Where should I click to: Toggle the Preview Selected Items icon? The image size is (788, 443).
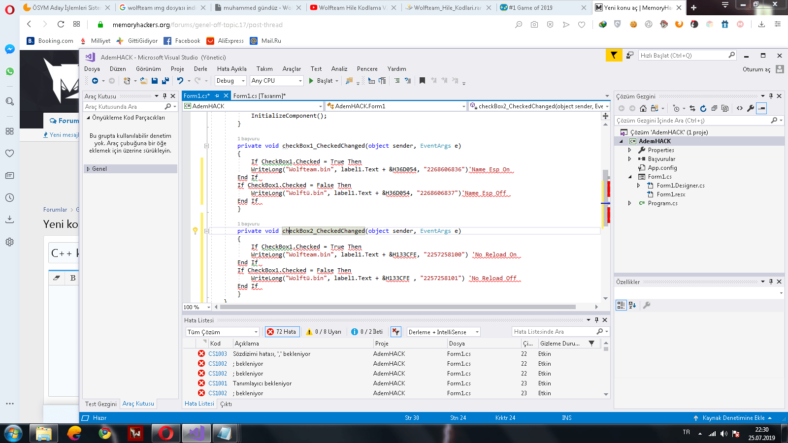point(761,108)
